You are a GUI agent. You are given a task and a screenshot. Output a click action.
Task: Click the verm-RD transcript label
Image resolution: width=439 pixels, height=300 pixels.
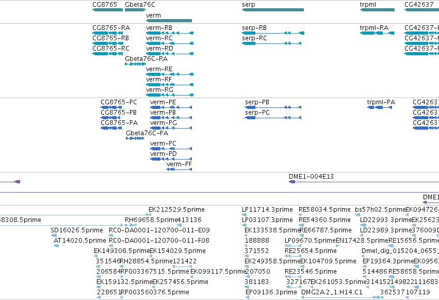click(159, 49)
